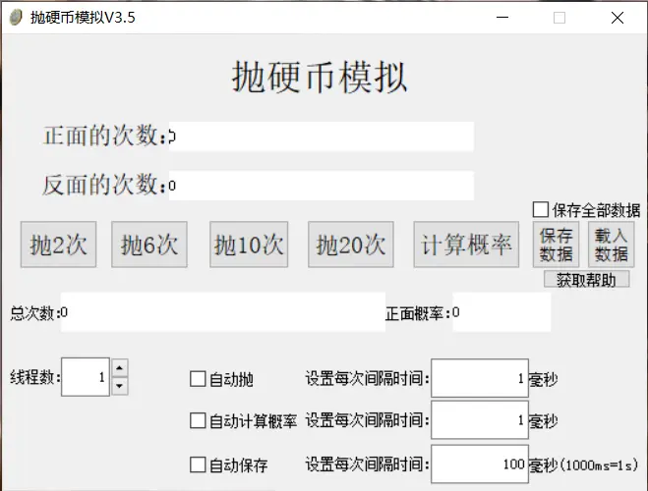Click the 正面的次数 input field
The image size is (648, 491).
[x=321, y=136]
